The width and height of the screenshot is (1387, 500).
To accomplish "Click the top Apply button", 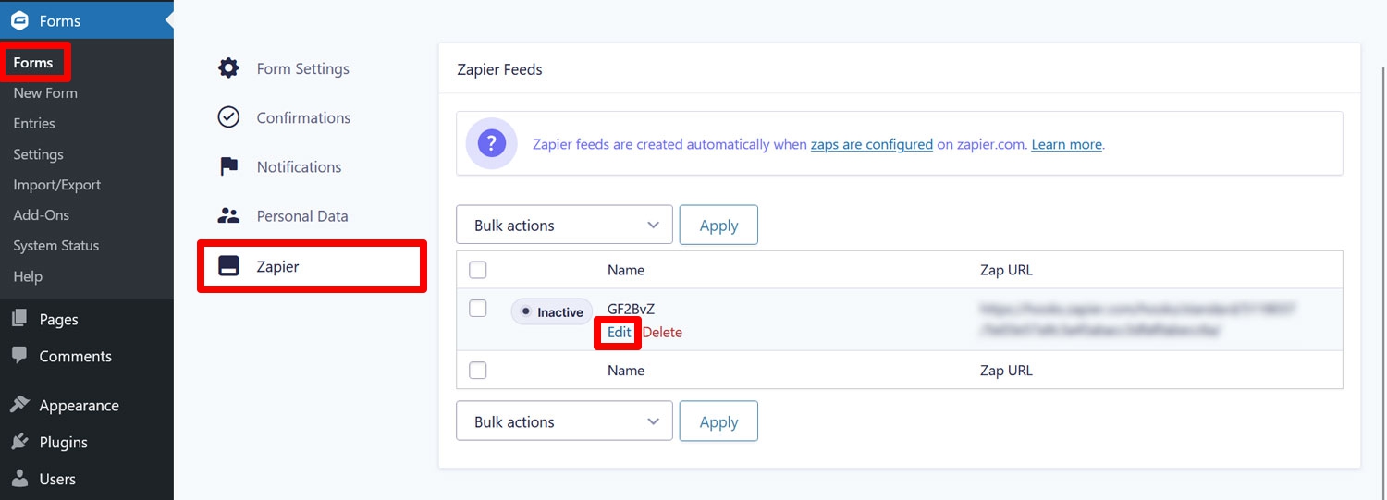I will (718, 225).
